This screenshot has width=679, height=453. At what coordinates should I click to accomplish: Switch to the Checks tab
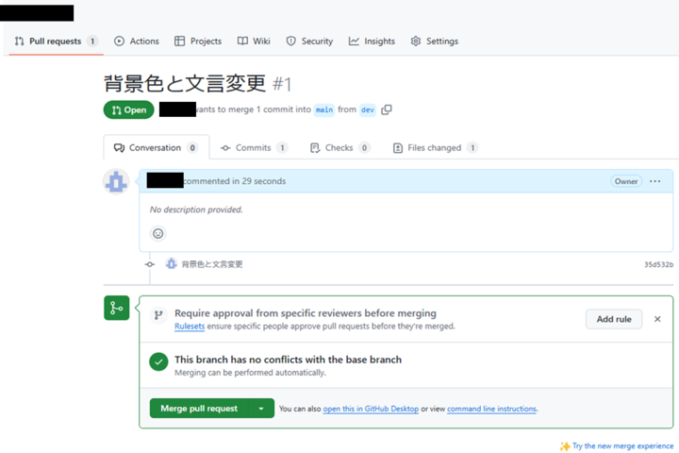coord(339,148)
